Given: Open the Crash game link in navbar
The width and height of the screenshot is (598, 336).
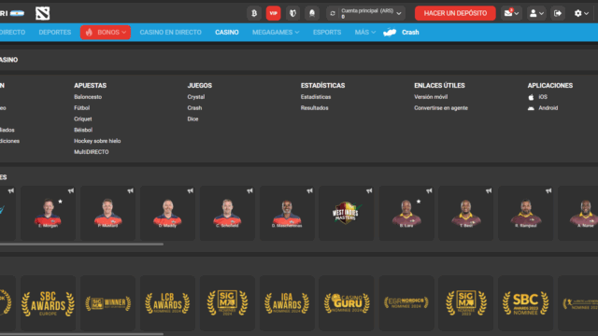Looking at the screenshot, I should pyautogui.click(x=410, y=33).
